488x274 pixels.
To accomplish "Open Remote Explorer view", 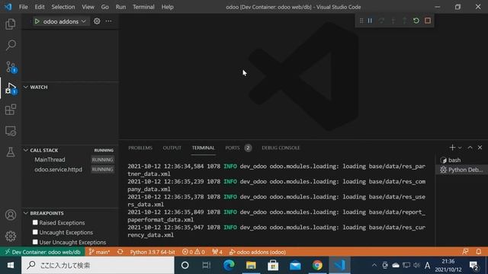I will point(11,131).
